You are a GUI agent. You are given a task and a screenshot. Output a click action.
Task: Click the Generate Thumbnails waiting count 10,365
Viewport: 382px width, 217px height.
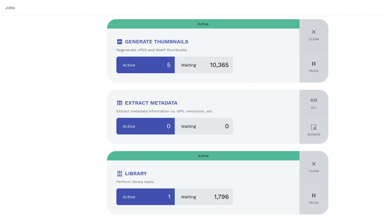[219, 65]
